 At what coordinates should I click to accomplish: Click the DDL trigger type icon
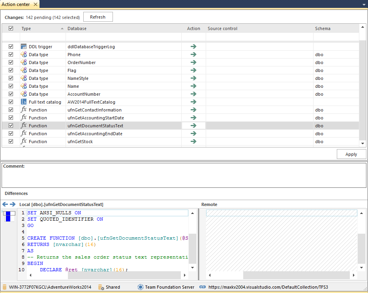(x=24, y=47)
